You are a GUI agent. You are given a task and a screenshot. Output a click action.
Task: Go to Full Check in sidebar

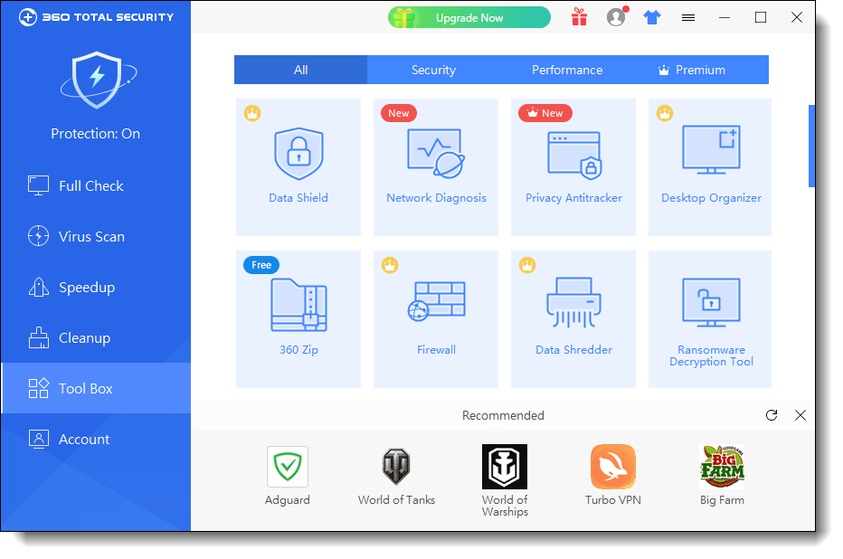click(96, 186)
